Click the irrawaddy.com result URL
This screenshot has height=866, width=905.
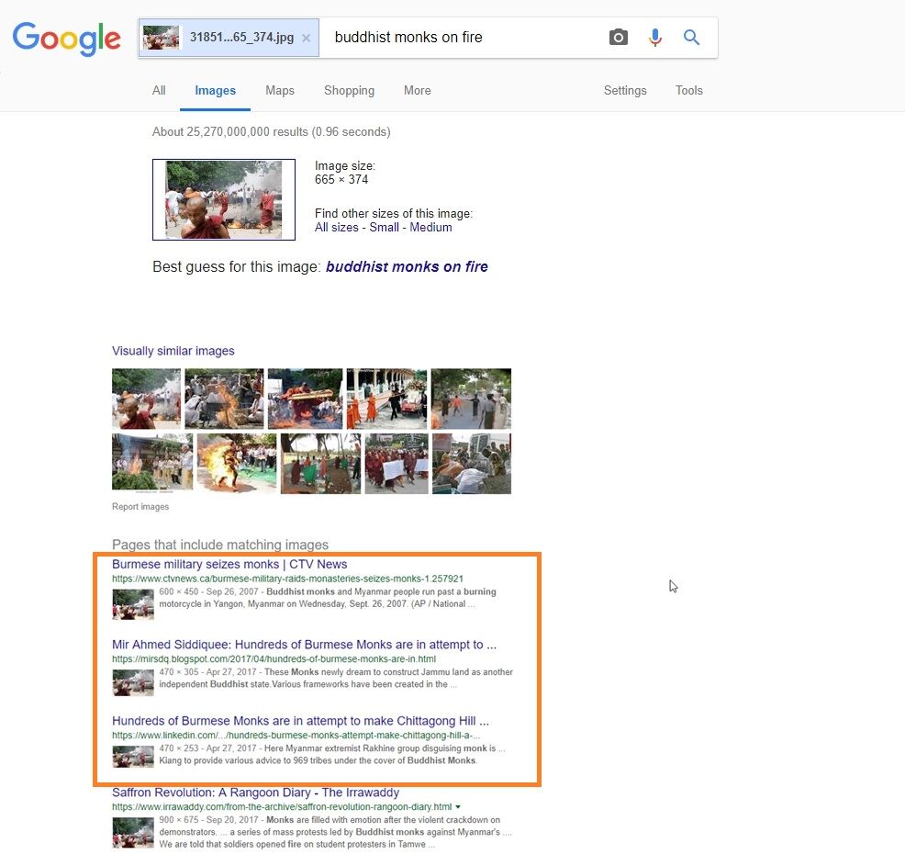[x=282, y=806]
